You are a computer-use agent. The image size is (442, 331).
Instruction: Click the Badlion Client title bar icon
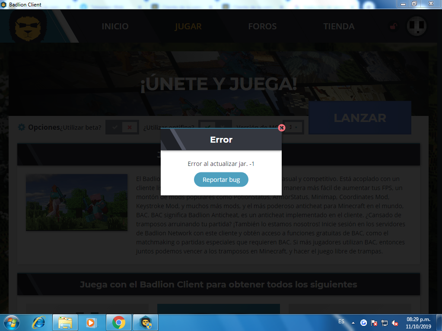pos(3,4)
